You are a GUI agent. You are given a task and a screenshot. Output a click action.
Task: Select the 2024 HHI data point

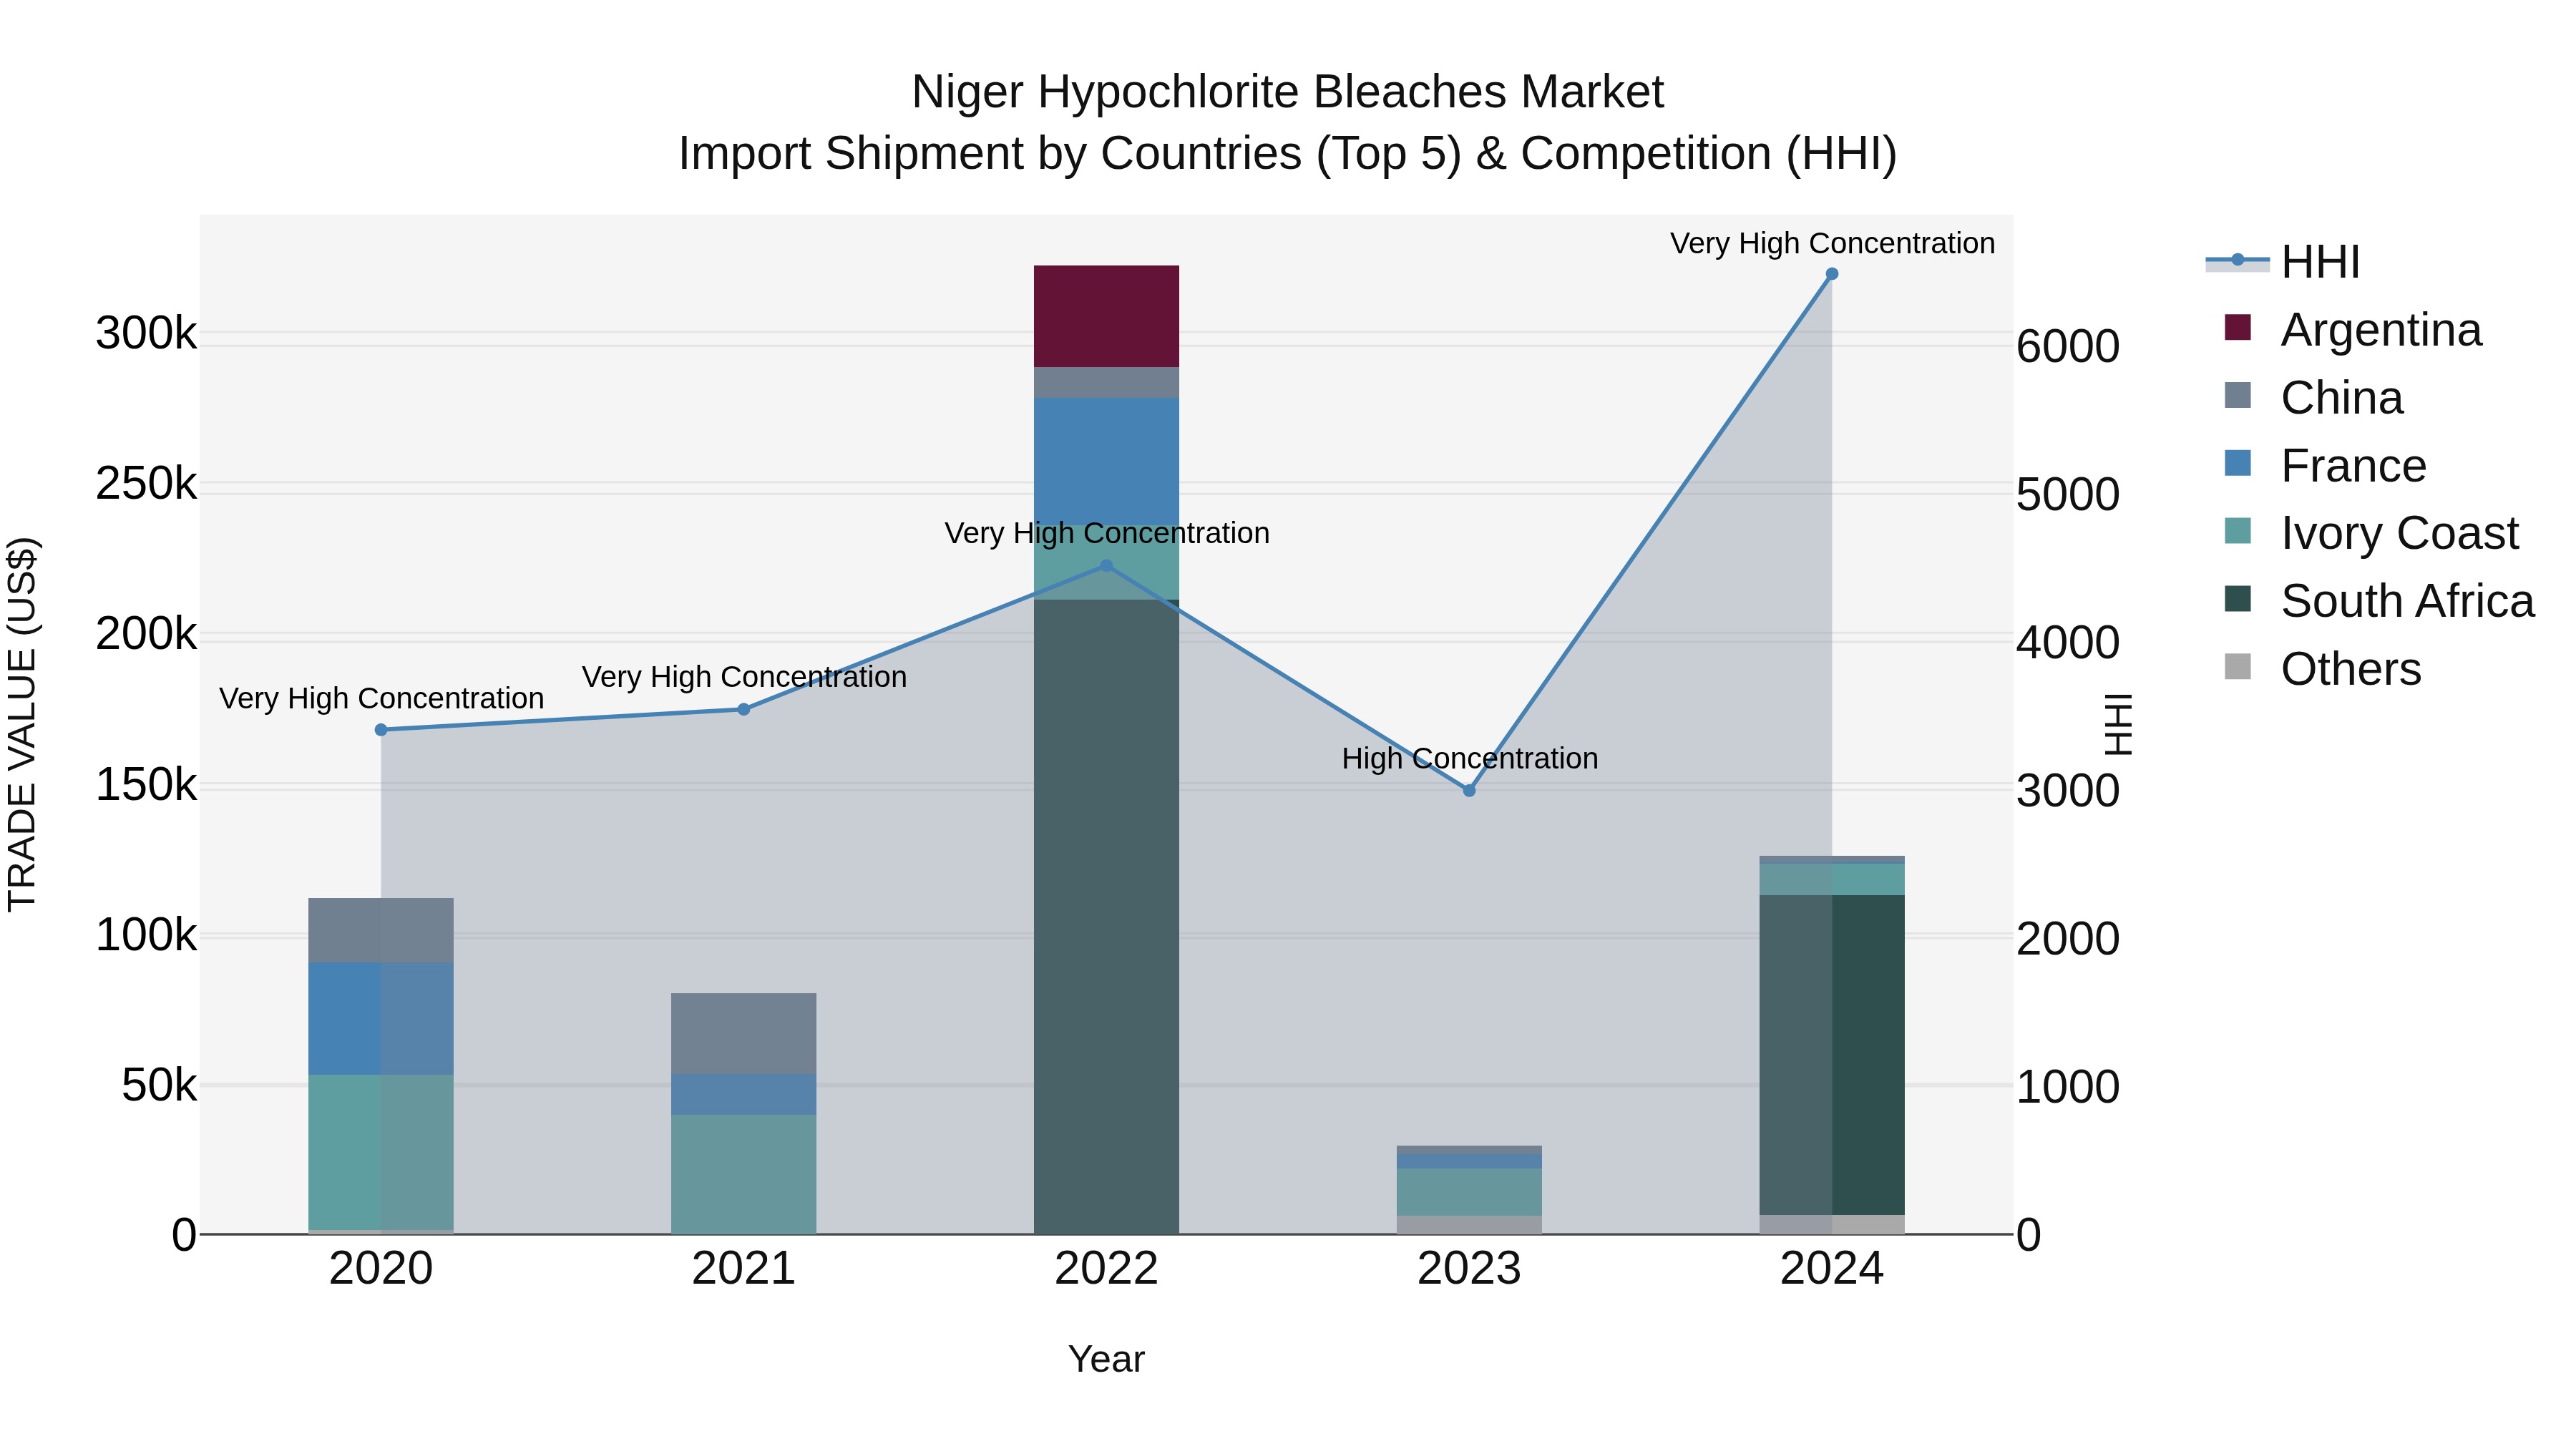click(1832, 274)
